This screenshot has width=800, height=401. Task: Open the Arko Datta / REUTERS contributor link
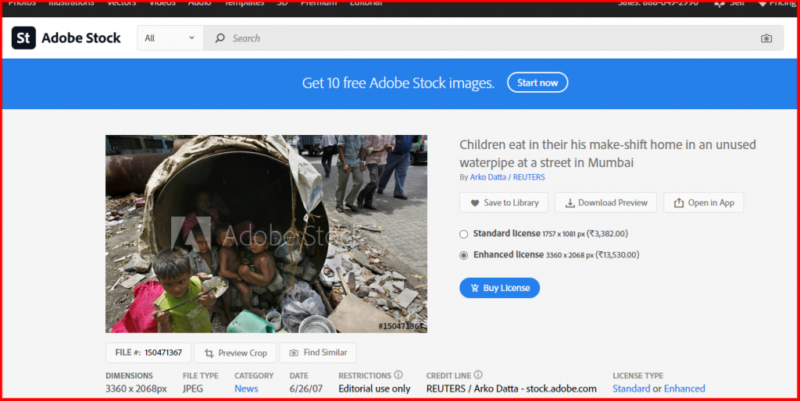(507, 177)
